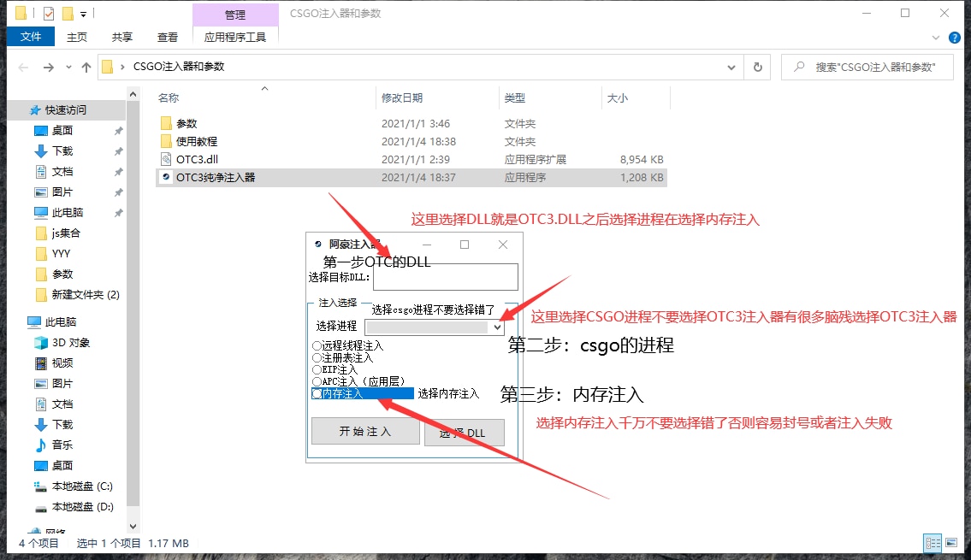Open 应用程序工具 ribbon tab
Screen dimensions: 971x560
click(235, 37)
